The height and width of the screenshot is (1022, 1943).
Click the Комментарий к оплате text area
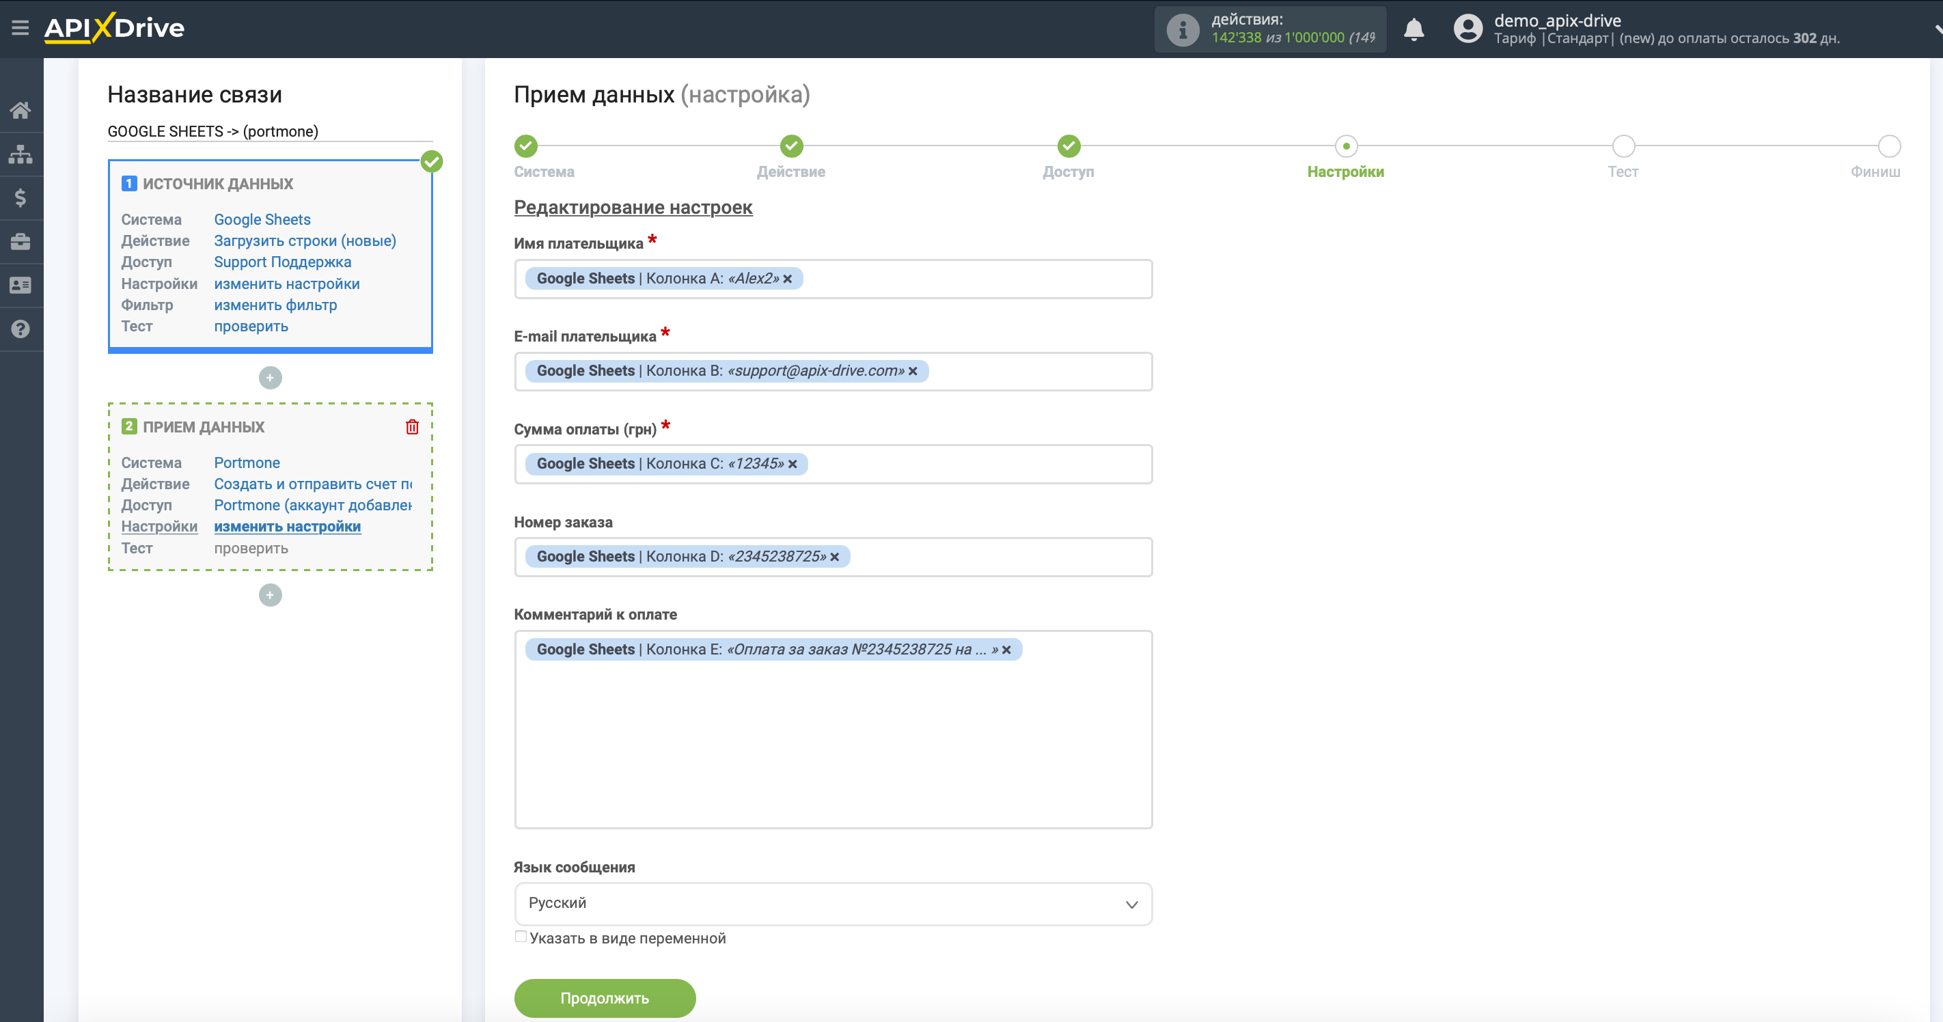833,730
